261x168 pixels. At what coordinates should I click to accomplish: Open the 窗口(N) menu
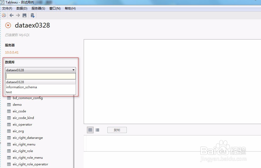tap(55, 8)
